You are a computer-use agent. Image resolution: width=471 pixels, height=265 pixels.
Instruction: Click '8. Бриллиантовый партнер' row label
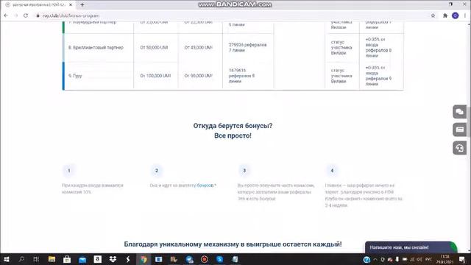(x=96, y=47)
